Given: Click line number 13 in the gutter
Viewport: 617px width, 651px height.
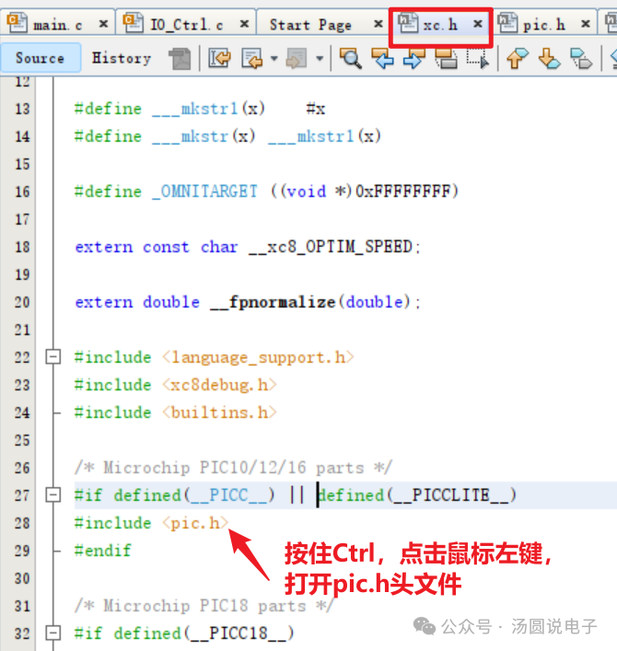Looking at the screenshot, I should click(x=22, y=109).
